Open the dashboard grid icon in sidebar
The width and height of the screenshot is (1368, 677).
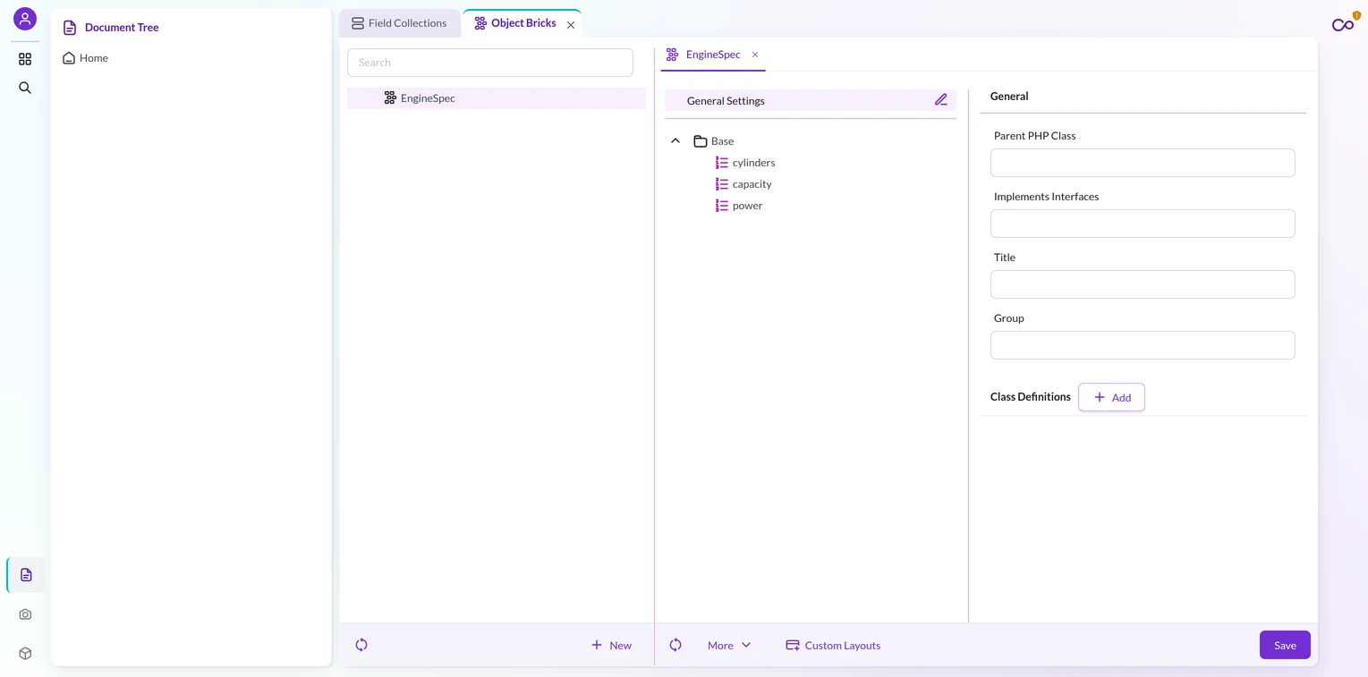(25, 59)
